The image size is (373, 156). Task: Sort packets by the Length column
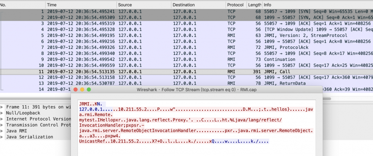point(254,5)
